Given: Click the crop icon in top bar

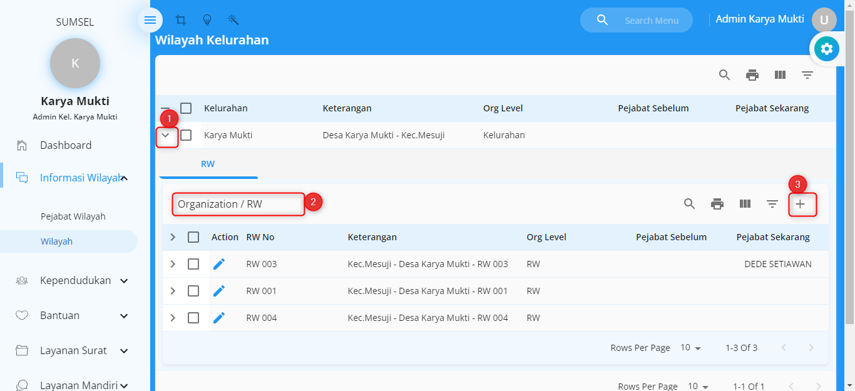Looking at the screenshot, I should click(181, 20).
